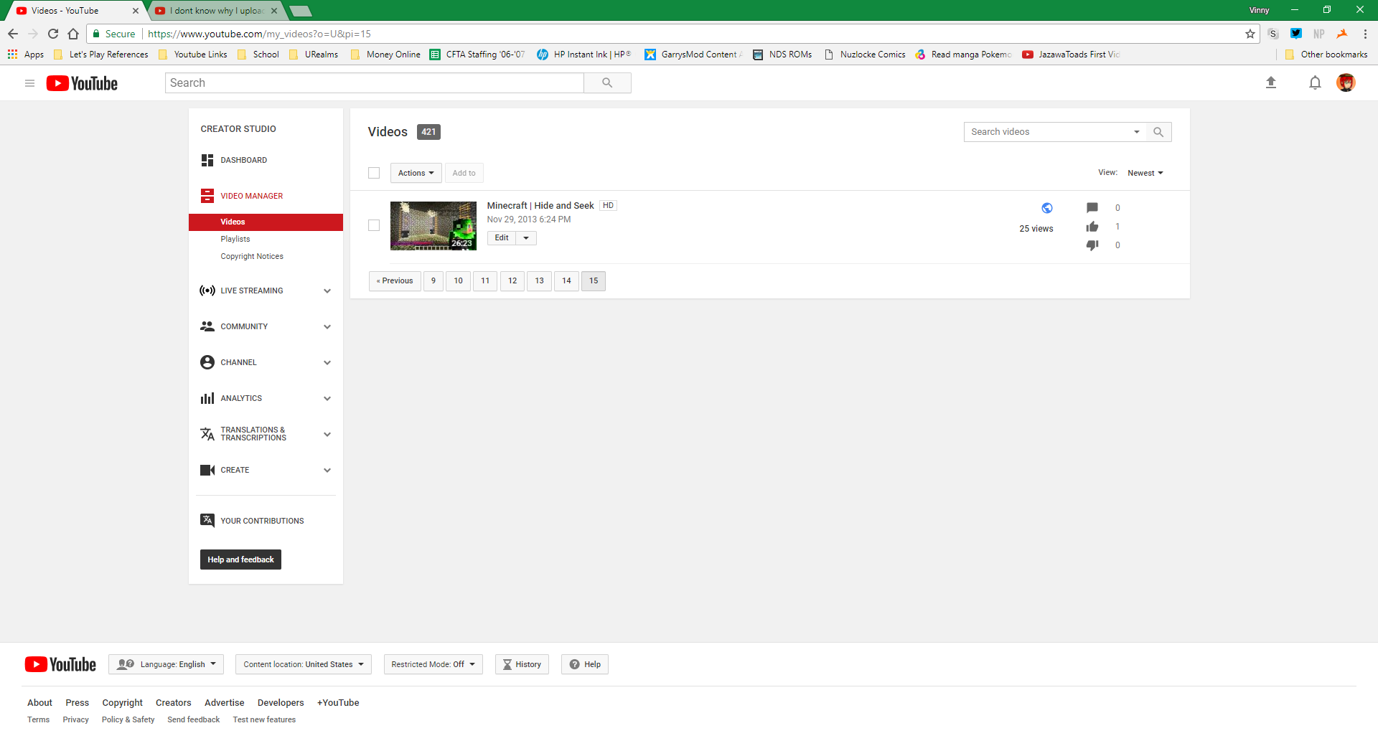This screenshot has width=1378, height=746.
Task: Click the Edit button for Minecraft video
Action: 502,238
